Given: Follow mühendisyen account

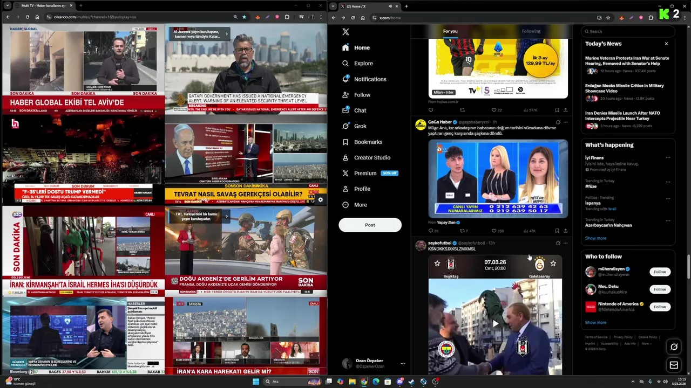Looking at the screenshot, I should point(660,272).
